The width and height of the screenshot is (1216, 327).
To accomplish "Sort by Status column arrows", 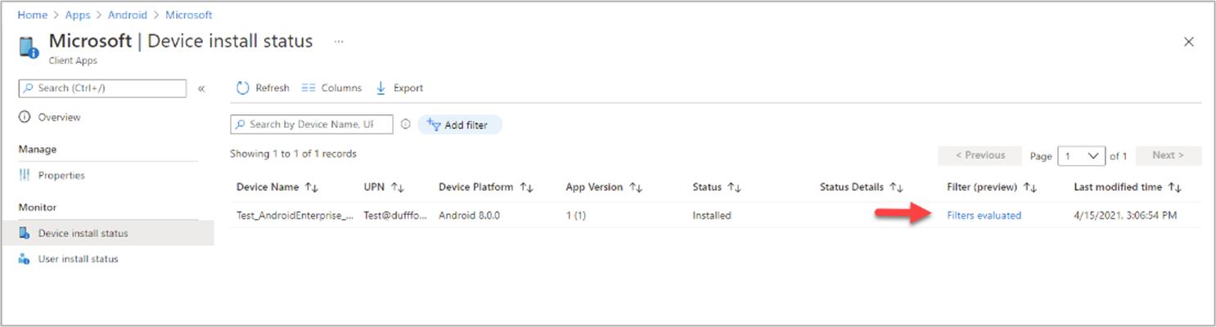I will (x=734, y=187).
